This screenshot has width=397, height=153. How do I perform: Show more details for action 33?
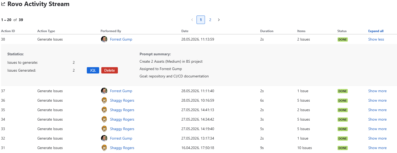click(377, 129)
